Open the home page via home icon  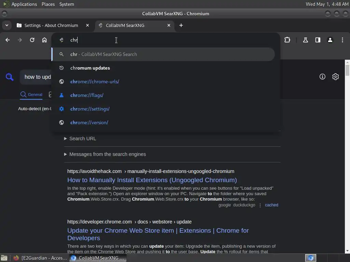[x=44, y=40]
